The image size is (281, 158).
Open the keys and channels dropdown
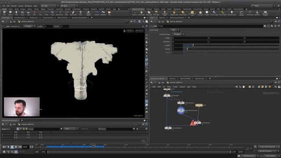[x=268, y=147]
